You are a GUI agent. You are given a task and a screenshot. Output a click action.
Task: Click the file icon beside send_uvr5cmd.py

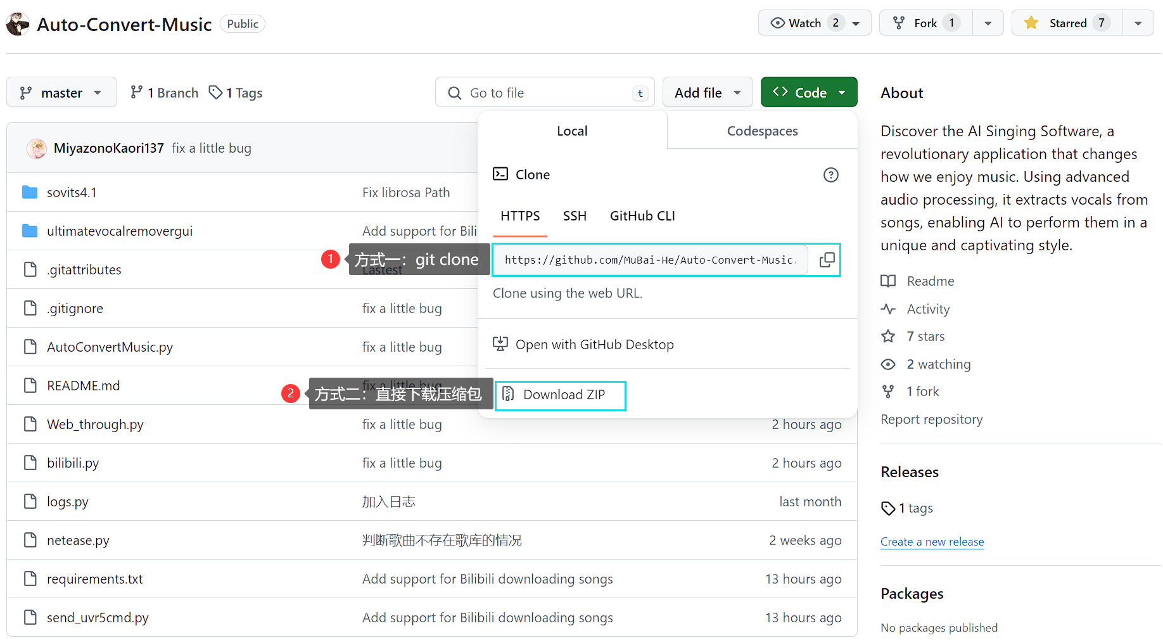pyautogui.click(x=30, y=617)
